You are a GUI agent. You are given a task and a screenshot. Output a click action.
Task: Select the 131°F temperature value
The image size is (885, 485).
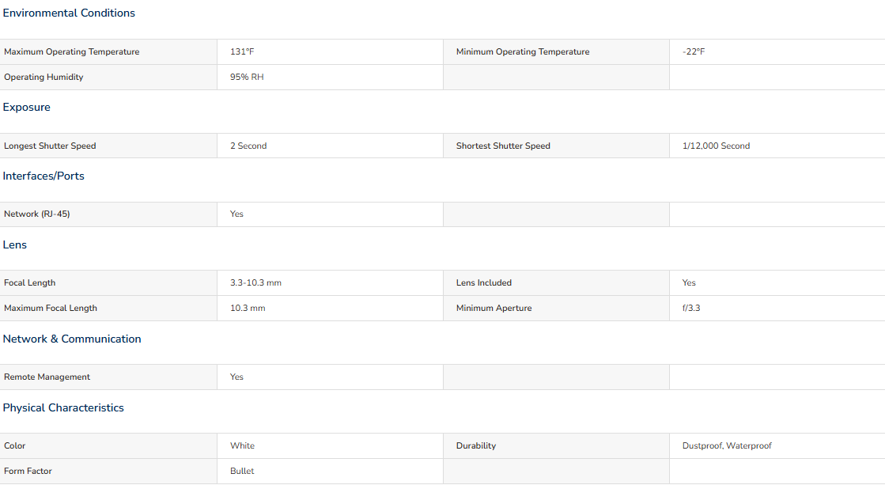(x=242, y=52)
